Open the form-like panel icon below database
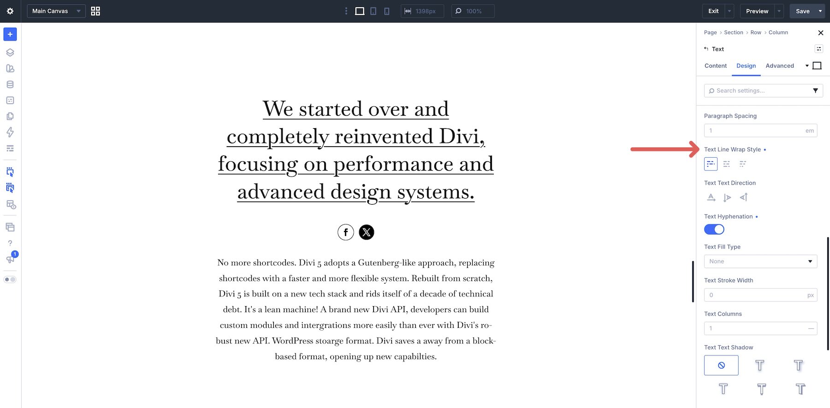This screenshot has width=830, height=408. click(x=10, y=100)
